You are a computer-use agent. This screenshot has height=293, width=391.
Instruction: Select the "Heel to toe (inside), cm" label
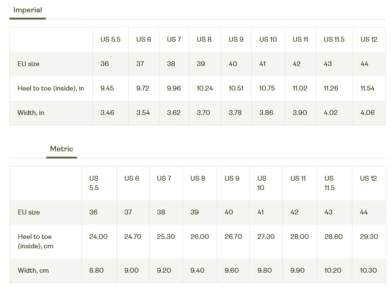click(35, 242)
